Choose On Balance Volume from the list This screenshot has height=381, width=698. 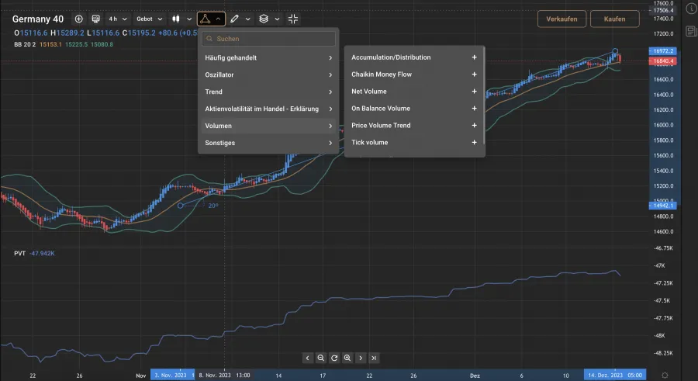click(x=381, y=109)
